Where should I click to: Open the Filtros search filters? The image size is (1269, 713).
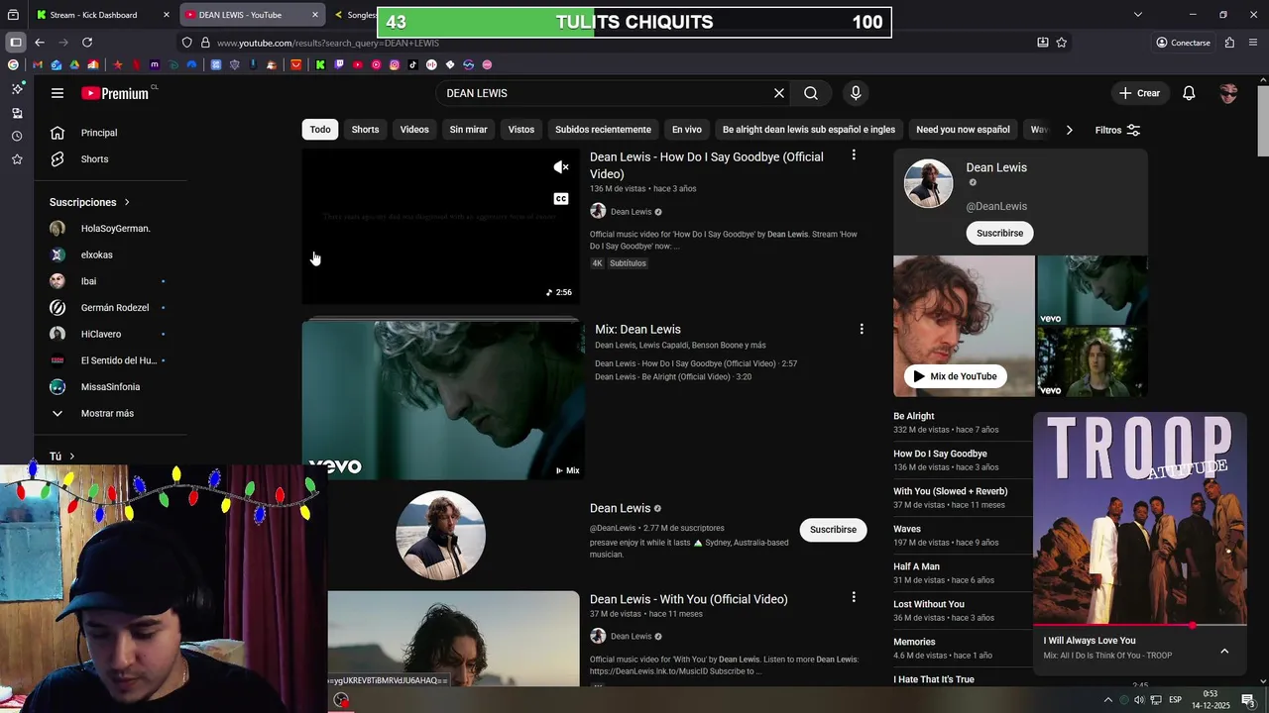coord(1117,130)
